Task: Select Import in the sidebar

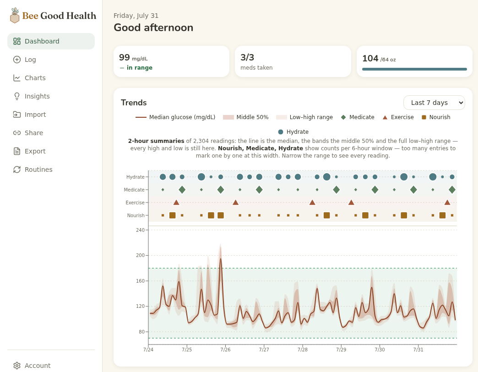Action: pyautogui.click(x=51, y=115)
